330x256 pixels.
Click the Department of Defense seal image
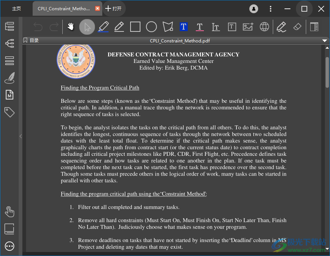pos(76,61)
